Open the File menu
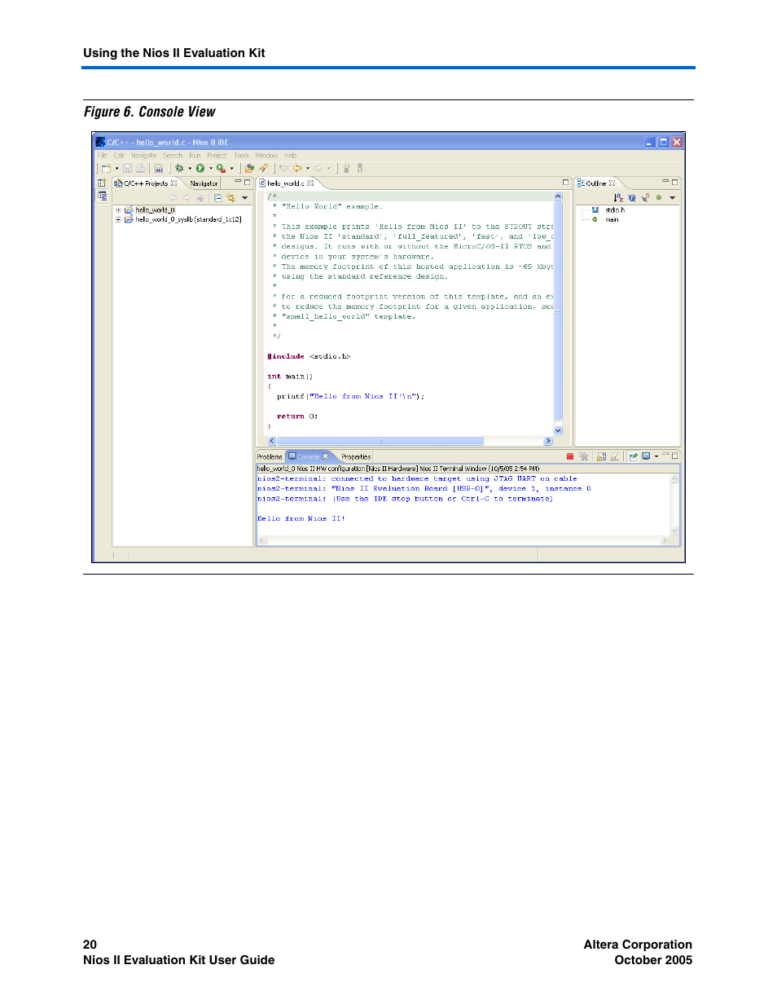777x1000 pixels. point(102,155)
